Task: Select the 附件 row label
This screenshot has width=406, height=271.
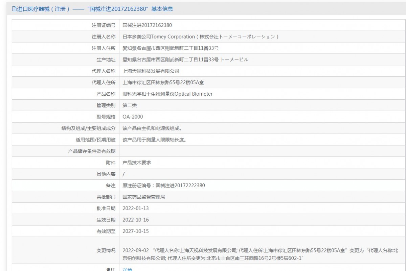Action: pos(111,163)
